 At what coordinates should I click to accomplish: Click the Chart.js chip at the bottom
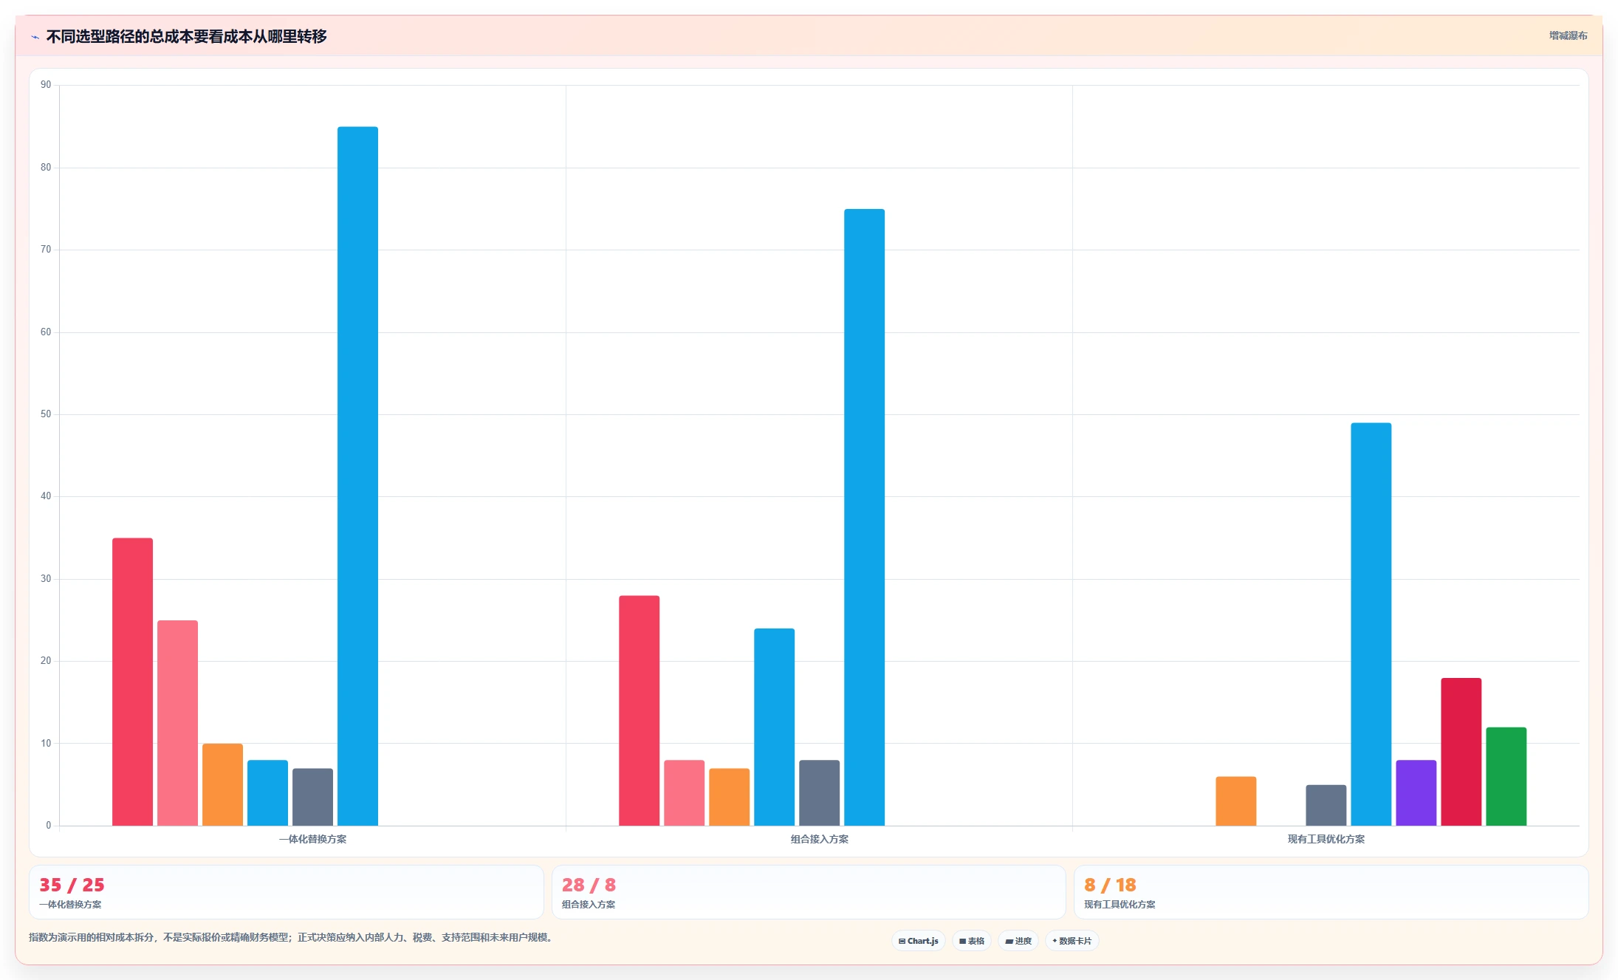918,941
